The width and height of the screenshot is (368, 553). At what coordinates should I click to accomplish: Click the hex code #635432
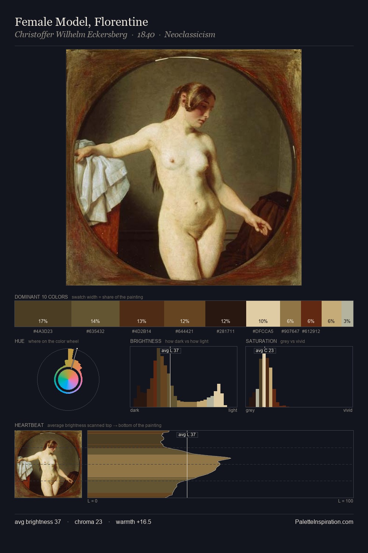(95, 331)
